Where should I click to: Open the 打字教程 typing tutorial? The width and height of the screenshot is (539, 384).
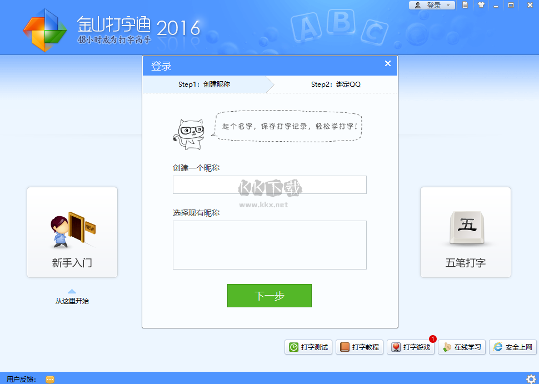tap(359, 347)
